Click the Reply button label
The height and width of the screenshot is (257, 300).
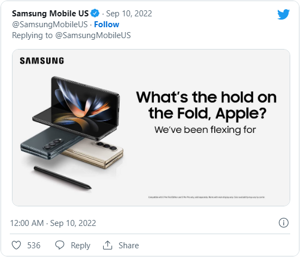coord(80,246)
